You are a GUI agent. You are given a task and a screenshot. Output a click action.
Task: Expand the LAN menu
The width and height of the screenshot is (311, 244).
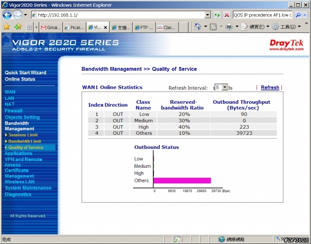click(9, 98)
